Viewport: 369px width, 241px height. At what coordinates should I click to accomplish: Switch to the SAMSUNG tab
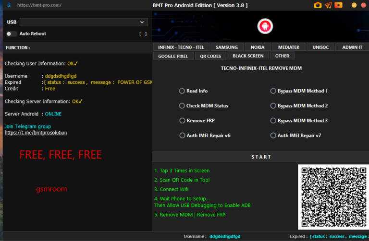(227, 47)
